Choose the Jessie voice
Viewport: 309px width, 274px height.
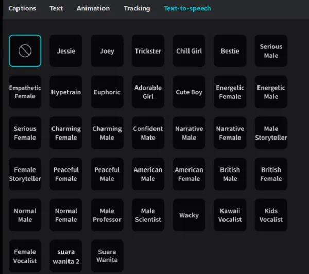[66, 51]
